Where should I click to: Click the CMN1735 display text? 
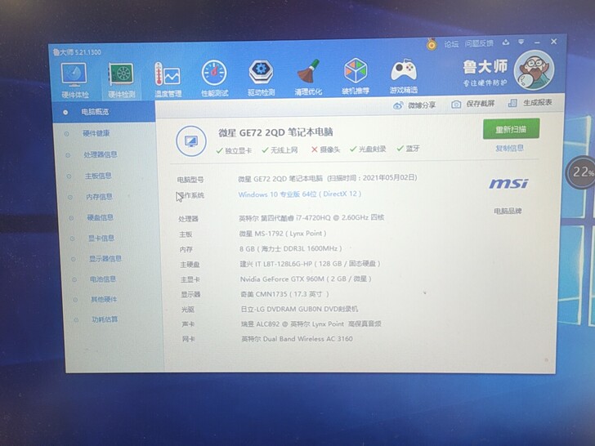(284, 294)
